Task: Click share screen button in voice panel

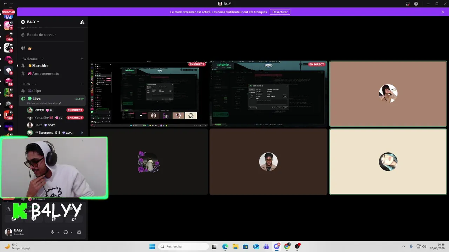Action: pos(34,219)
